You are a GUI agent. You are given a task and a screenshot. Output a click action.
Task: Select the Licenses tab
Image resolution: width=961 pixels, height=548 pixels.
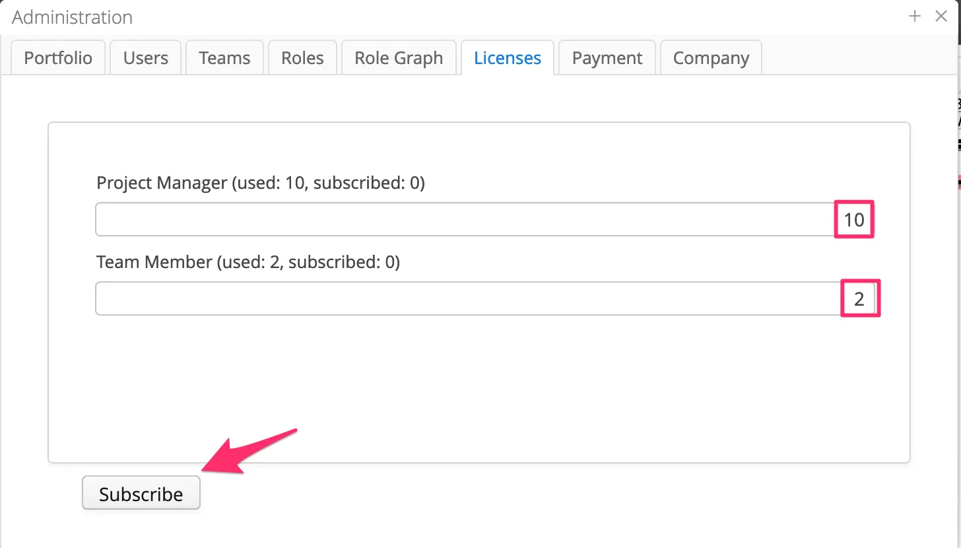click(508, 58)
